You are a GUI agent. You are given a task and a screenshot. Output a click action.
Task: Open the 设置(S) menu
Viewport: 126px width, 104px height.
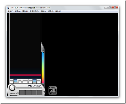(51, 11)
